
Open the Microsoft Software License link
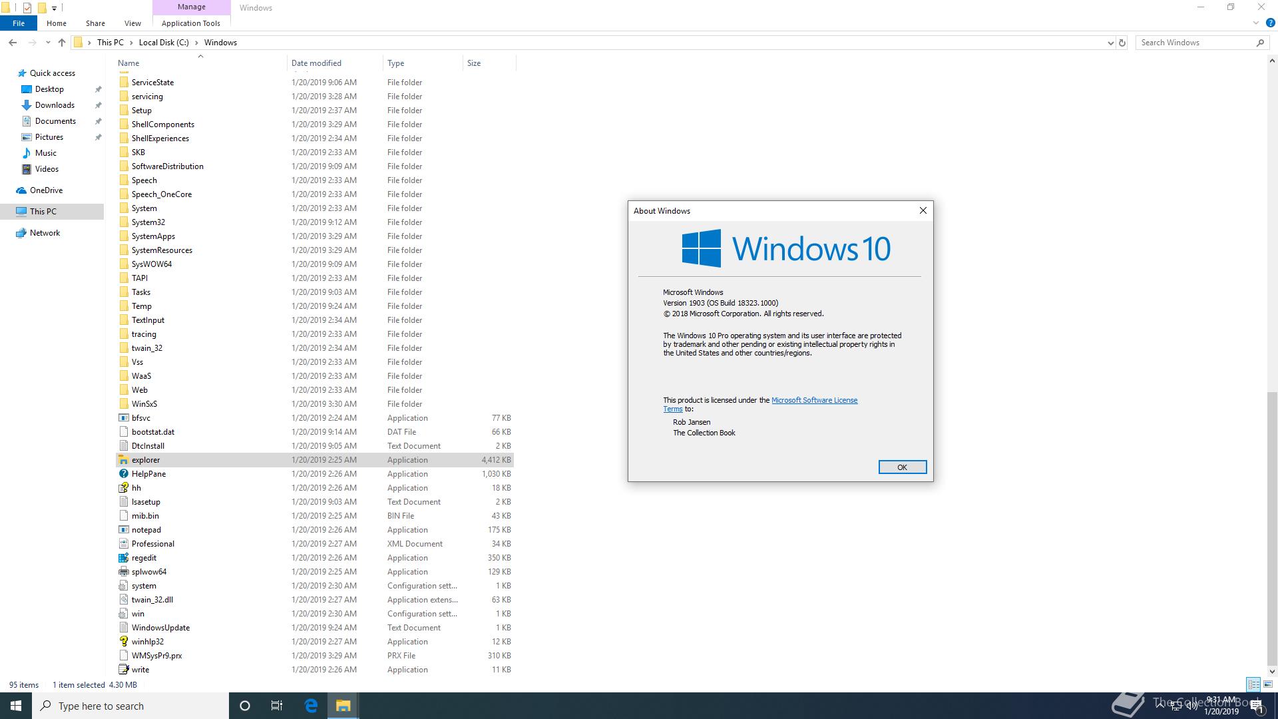pyautogui.click(x=814, y=400)
